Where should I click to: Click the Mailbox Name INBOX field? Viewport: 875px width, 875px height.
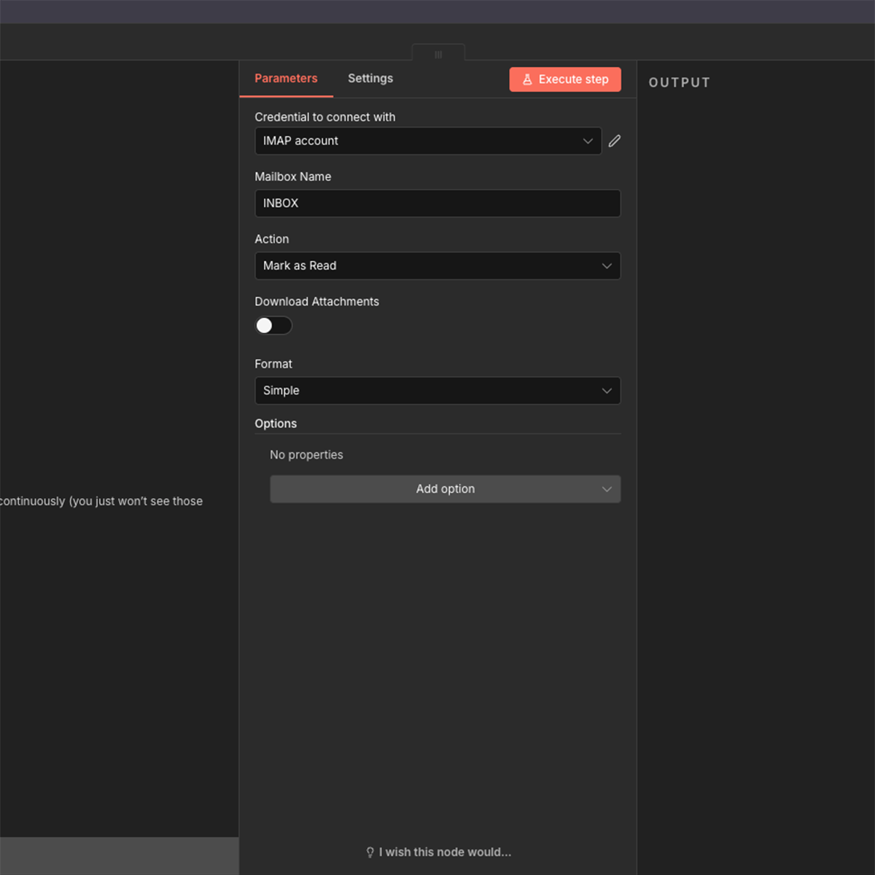437,203
